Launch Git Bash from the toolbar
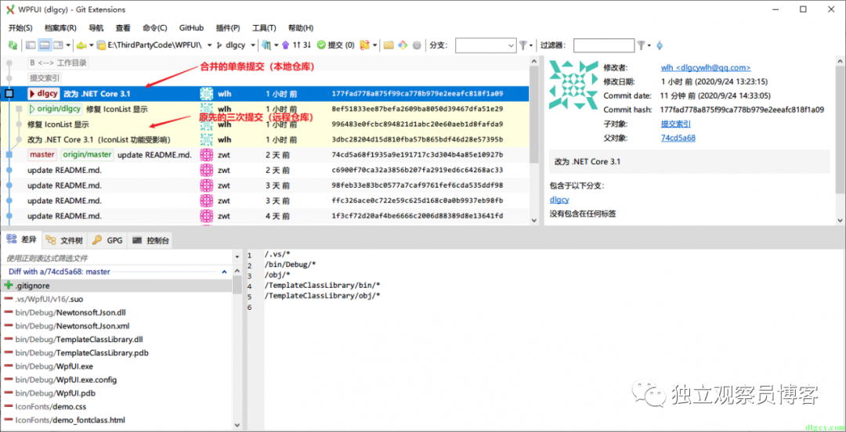Screen dimensions: 846x432 coord(403,45)
